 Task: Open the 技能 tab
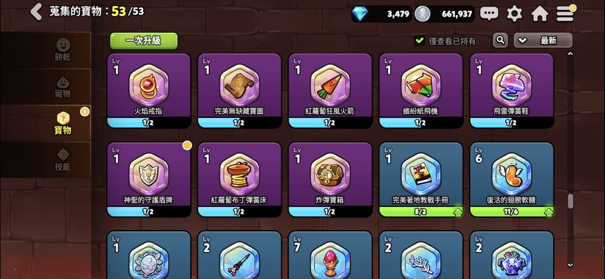click(x=63, y=159)
